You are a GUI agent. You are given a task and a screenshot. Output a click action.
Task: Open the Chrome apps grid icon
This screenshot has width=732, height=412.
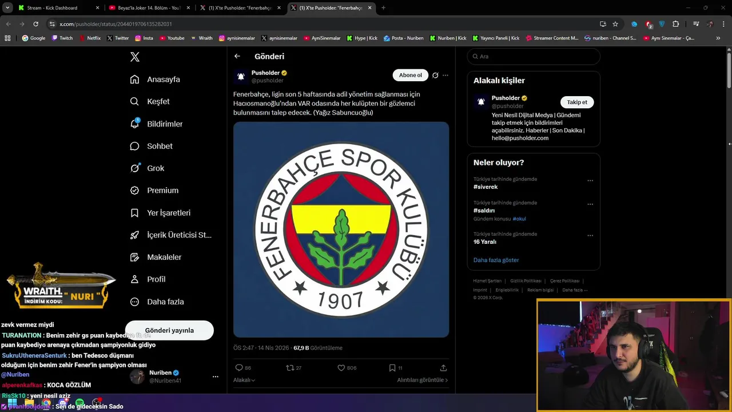(x=7, y=38)
